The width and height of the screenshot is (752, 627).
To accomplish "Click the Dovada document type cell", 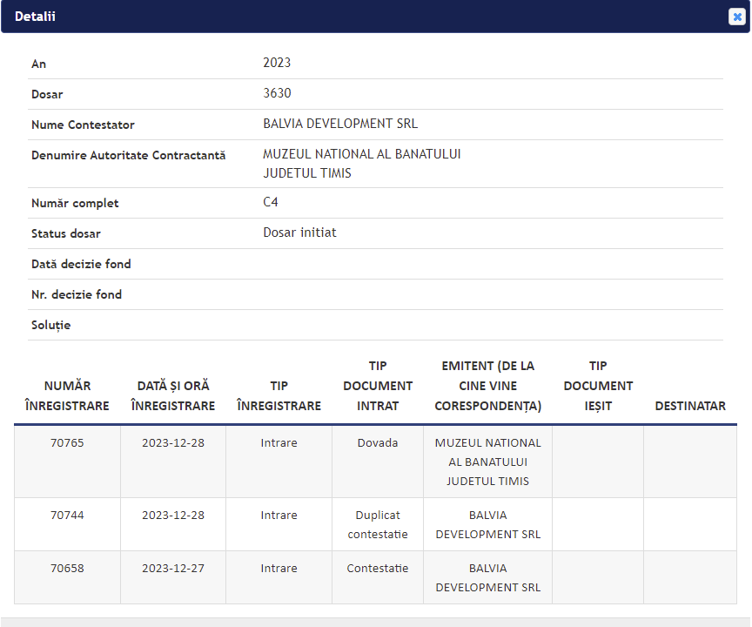I will (x=378, y=443).
